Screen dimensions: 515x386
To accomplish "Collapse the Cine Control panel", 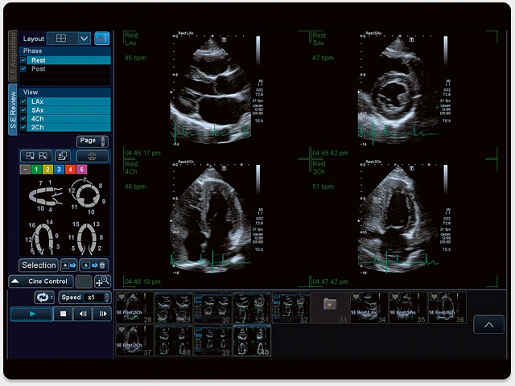I will [15, 281].
